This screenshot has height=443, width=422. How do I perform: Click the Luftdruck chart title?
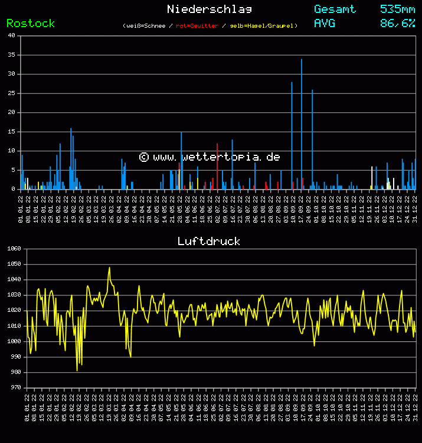(209, 241)
